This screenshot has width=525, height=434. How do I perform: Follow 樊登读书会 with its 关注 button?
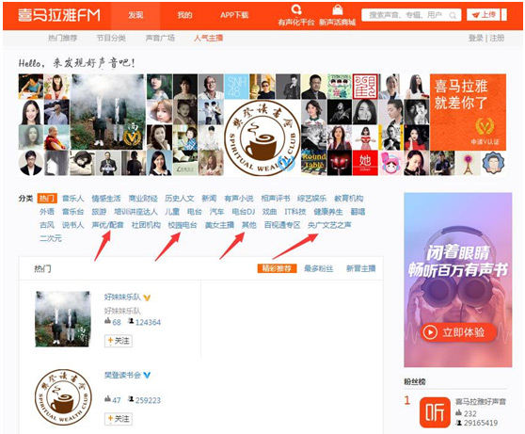pyautogui.click(x=119, y=419)
